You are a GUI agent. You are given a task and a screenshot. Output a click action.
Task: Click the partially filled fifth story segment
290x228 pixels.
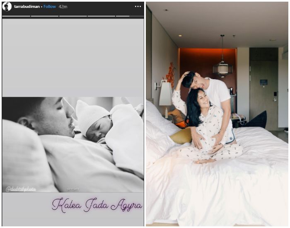tap(129, 16)
